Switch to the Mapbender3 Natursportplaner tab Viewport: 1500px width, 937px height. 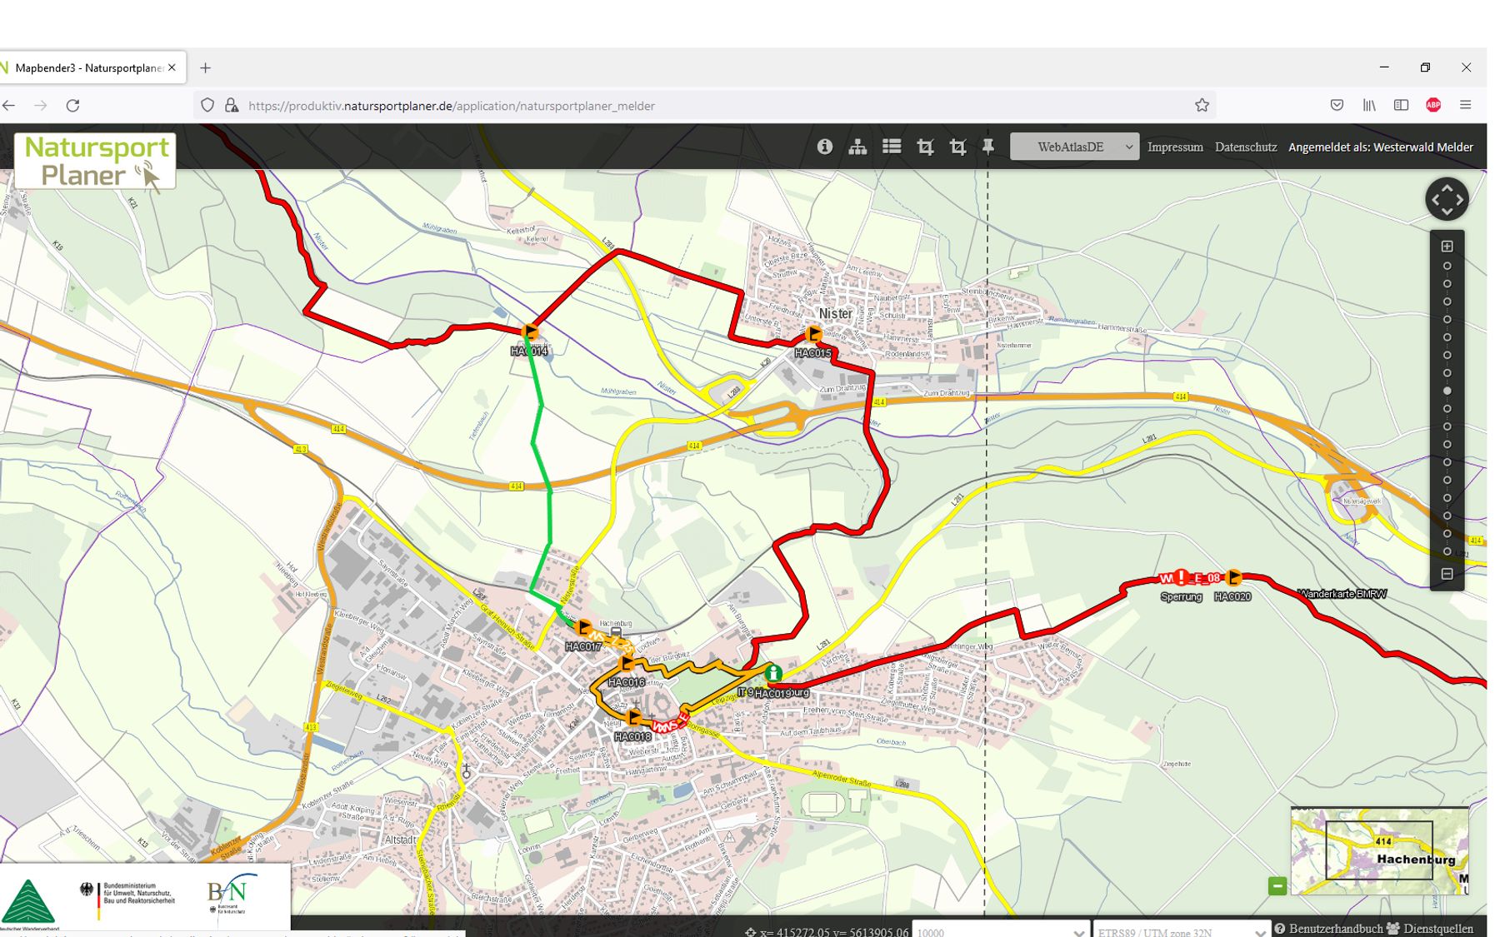pyautogui.click(x=87, y=67)
